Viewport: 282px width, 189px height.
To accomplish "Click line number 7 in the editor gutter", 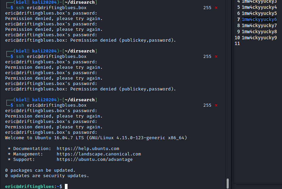I will [x=239, y=20].
